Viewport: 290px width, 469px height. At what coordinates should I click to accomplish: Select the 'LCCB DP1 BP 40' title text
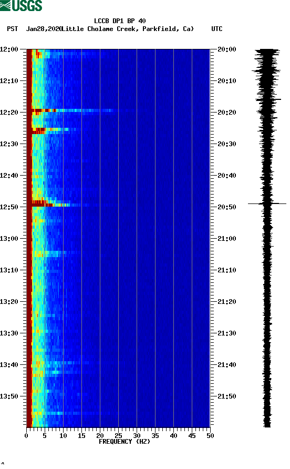point(120,21)
